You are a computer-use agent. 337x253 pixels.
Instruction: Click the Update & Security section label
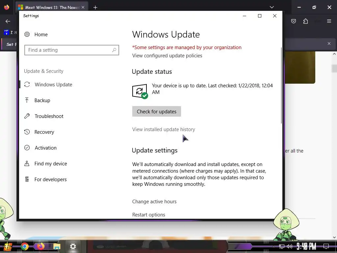pyautogui.click(x=44, y=71)
